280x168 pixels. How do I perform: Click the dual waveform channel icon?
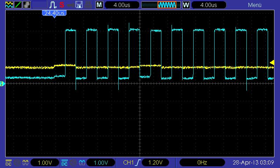pyautogui.click(x=8, y=5)
